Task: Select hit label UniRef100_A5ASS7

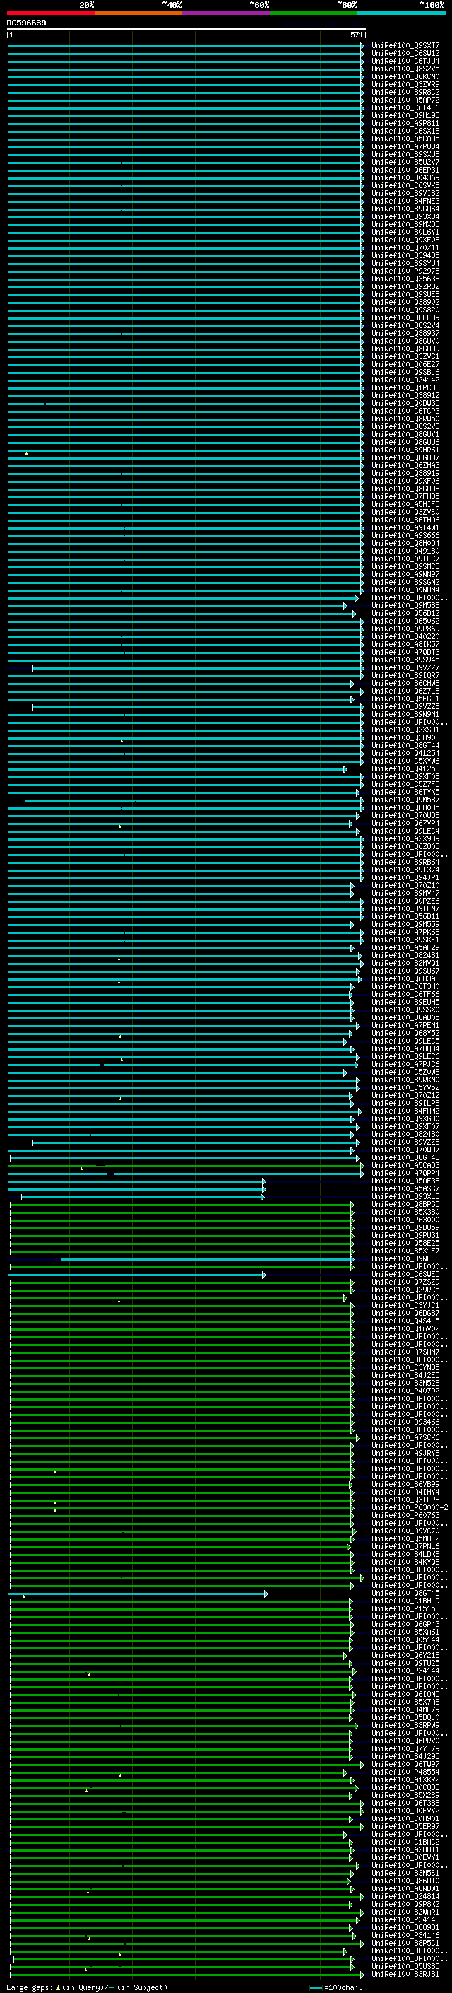Action: tap(405, 1189)
